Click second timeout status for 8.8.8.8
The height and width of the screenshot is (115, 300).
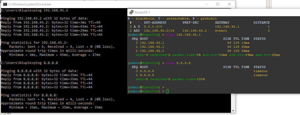tap(260, 75)
